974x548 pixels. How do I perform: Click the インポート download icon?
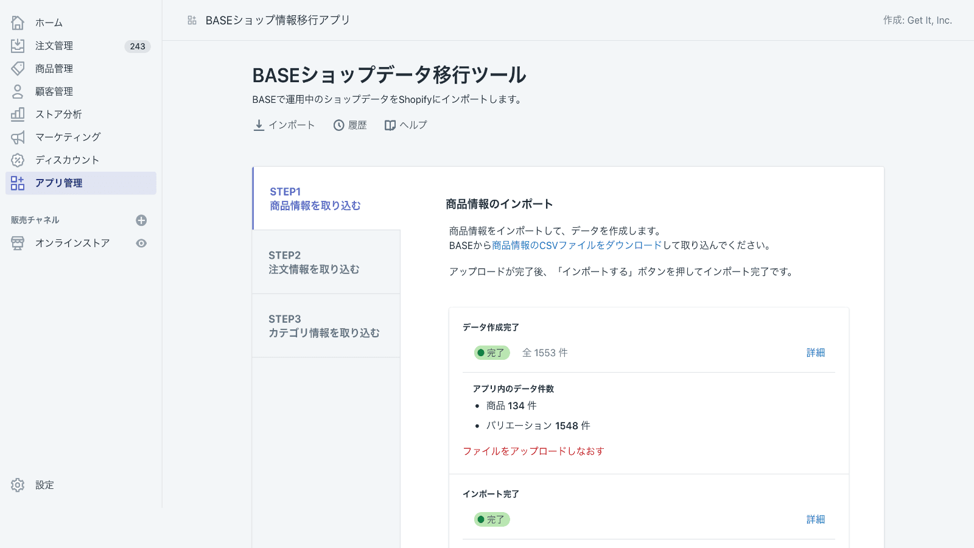[x=258, y=125]
